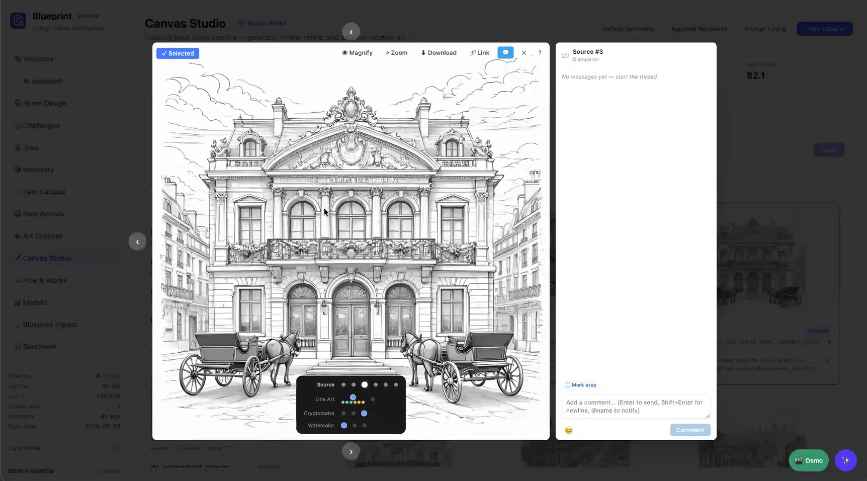Screen dimensions: 867x481
Task: Open Canvas Studio in the sidebar
Action: [47, 258]
